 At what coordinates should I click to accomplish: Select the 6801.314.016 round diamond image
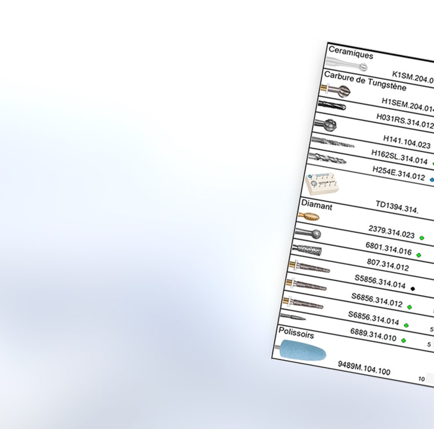pyautogui.click(x=308, y=234)
